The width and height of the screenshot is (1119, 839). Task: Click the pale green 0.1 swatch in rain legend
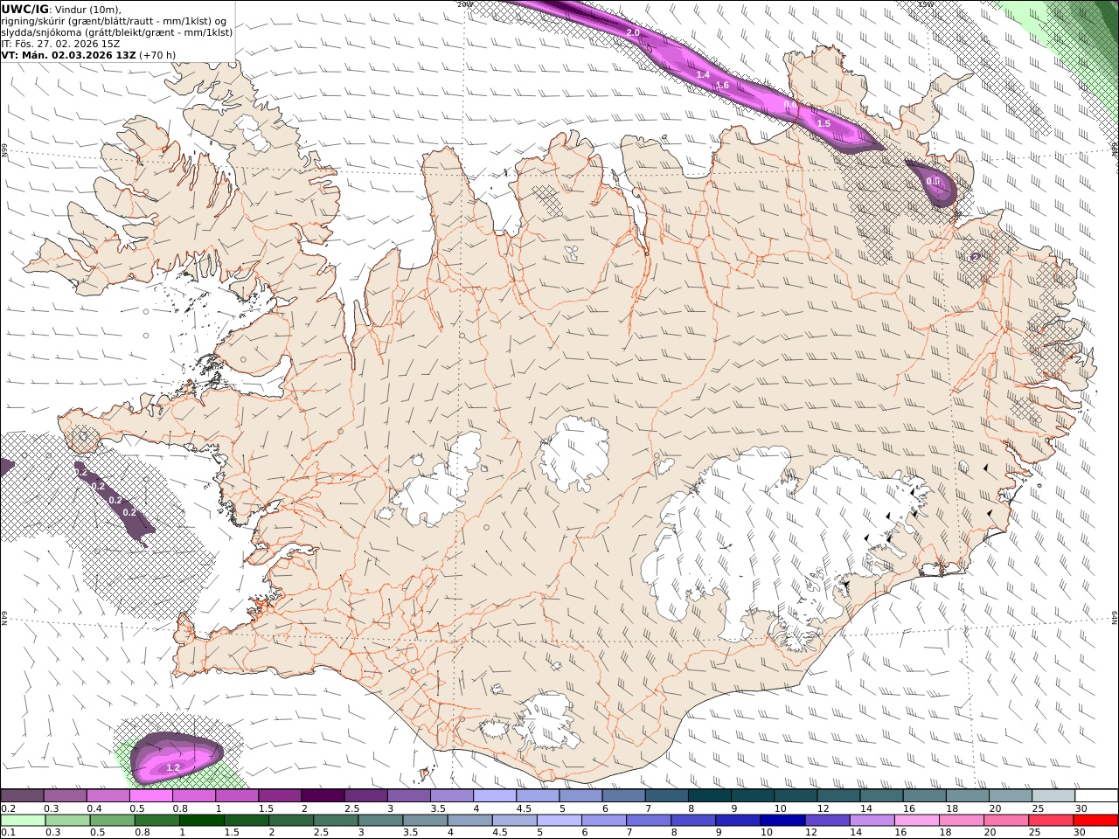click(23, 820)
